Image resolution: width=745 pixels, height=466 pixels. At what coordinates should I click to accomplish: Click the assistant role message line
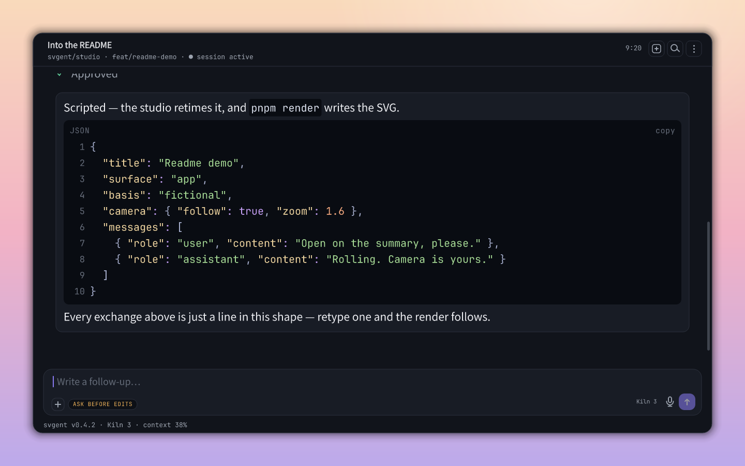(x=310, y=259)
